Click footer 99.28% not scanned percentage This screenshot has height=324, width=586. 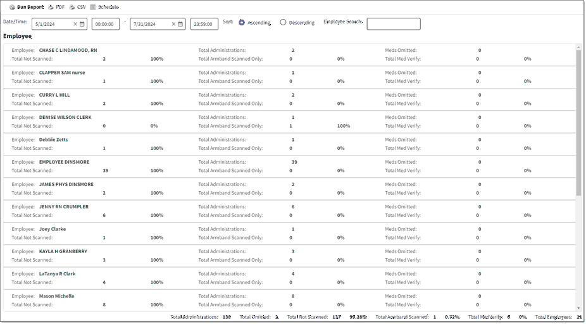pos(358,317)
